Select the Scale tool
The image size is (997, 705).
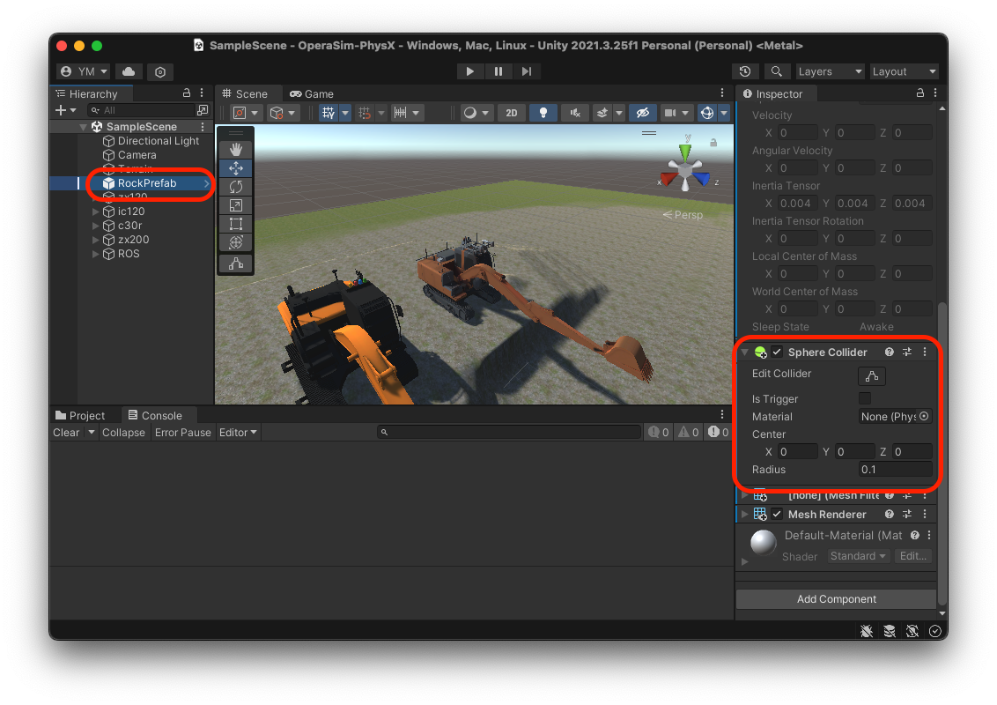(x=236, y=205)
